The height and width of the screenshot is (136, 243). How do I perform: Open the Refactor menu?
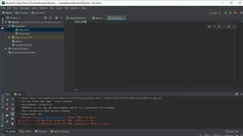[x=44, y=8]
